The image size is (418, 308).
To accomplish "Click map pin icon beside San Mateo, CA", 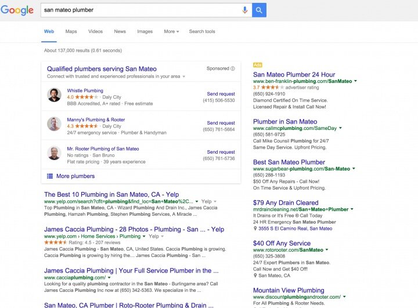I will click(x=255, y=276).
